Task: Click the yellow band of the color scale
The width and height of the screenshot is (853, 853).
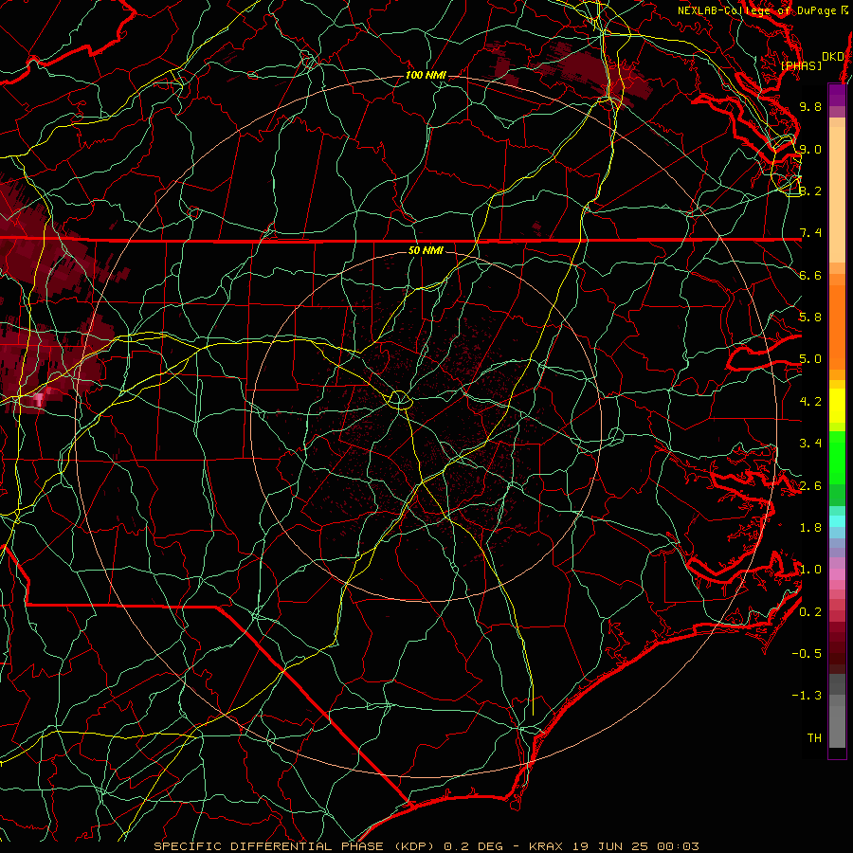Action: coord(837,406)
